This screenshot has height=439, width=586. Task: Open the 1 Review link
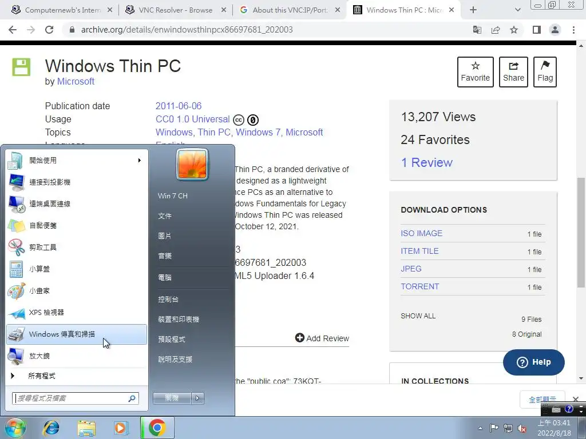tap(426, 162)
